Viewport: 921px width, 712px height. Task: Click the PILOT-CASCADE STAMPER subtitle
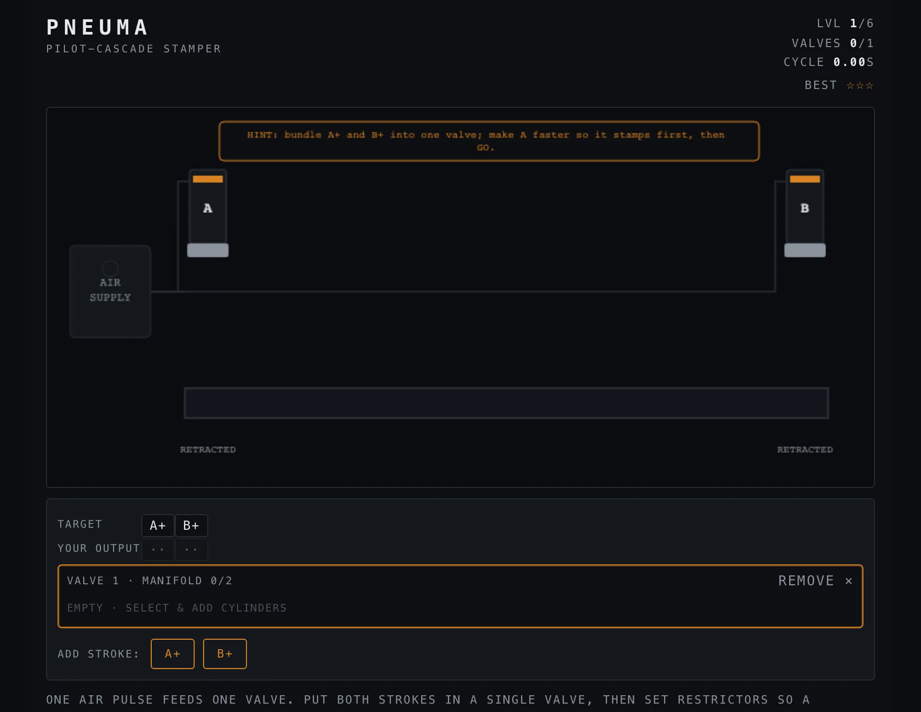(x=133, y=49)
